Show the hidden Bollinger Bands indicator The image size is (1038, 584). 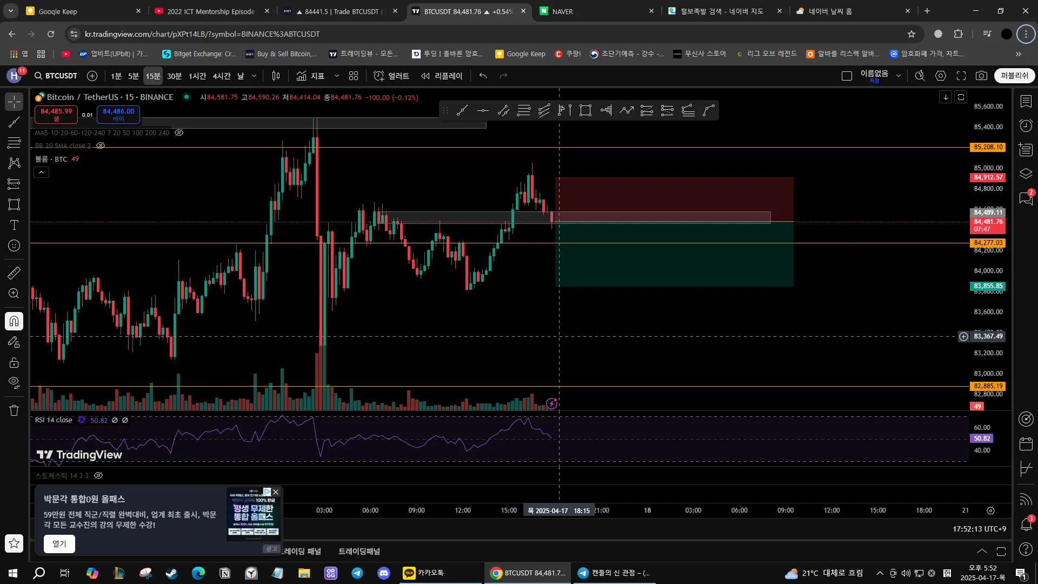101,145
